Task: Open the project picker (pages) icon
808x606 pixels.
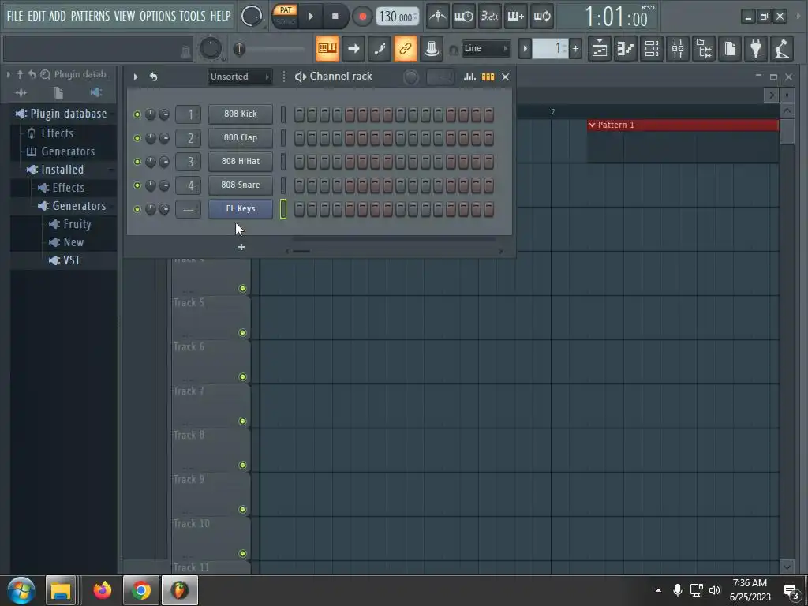Action: click(730, 48)
